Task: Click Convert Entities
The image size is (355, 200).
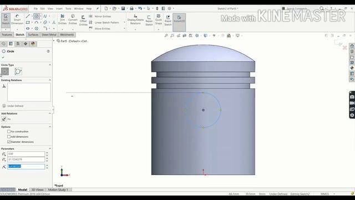Action: point(73,20)
